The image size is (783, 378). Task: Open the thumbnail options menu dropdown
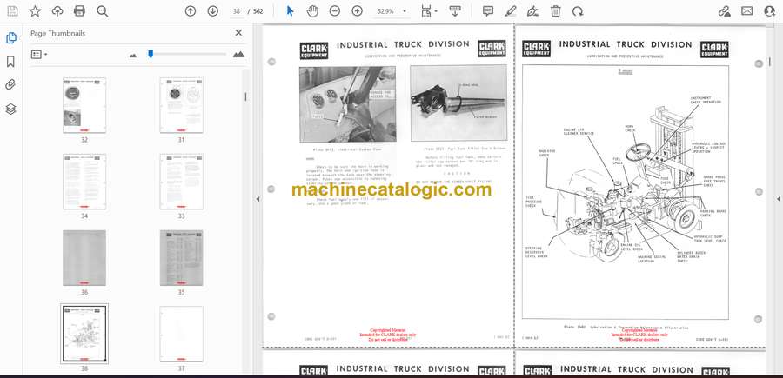pyautogui.click(x=39, y=55)
